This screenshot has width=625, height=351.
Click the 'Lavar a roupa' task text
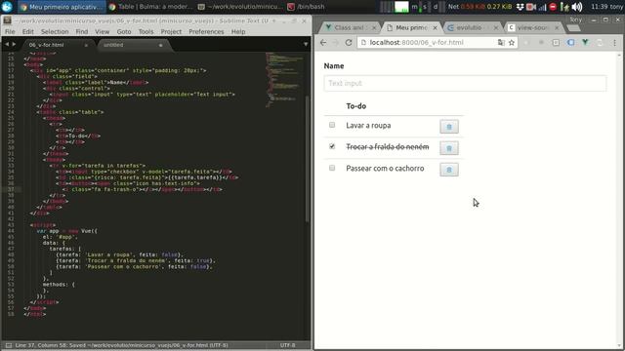pyautogui.click(x=368, y=126)
